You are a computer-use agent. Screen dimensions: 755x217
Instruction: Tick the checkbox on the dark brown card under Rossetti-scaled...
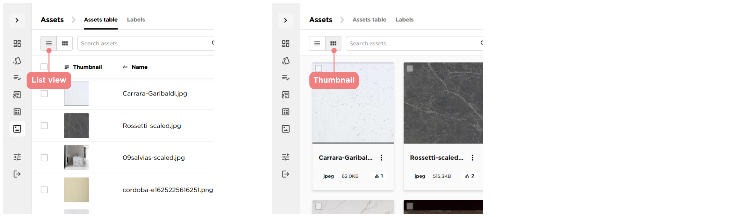point(410,206)
